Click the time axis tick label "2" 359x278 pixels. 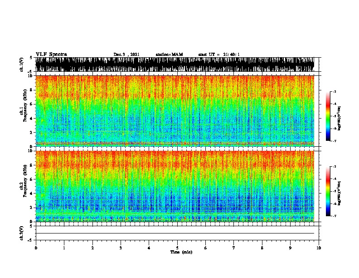92,248
